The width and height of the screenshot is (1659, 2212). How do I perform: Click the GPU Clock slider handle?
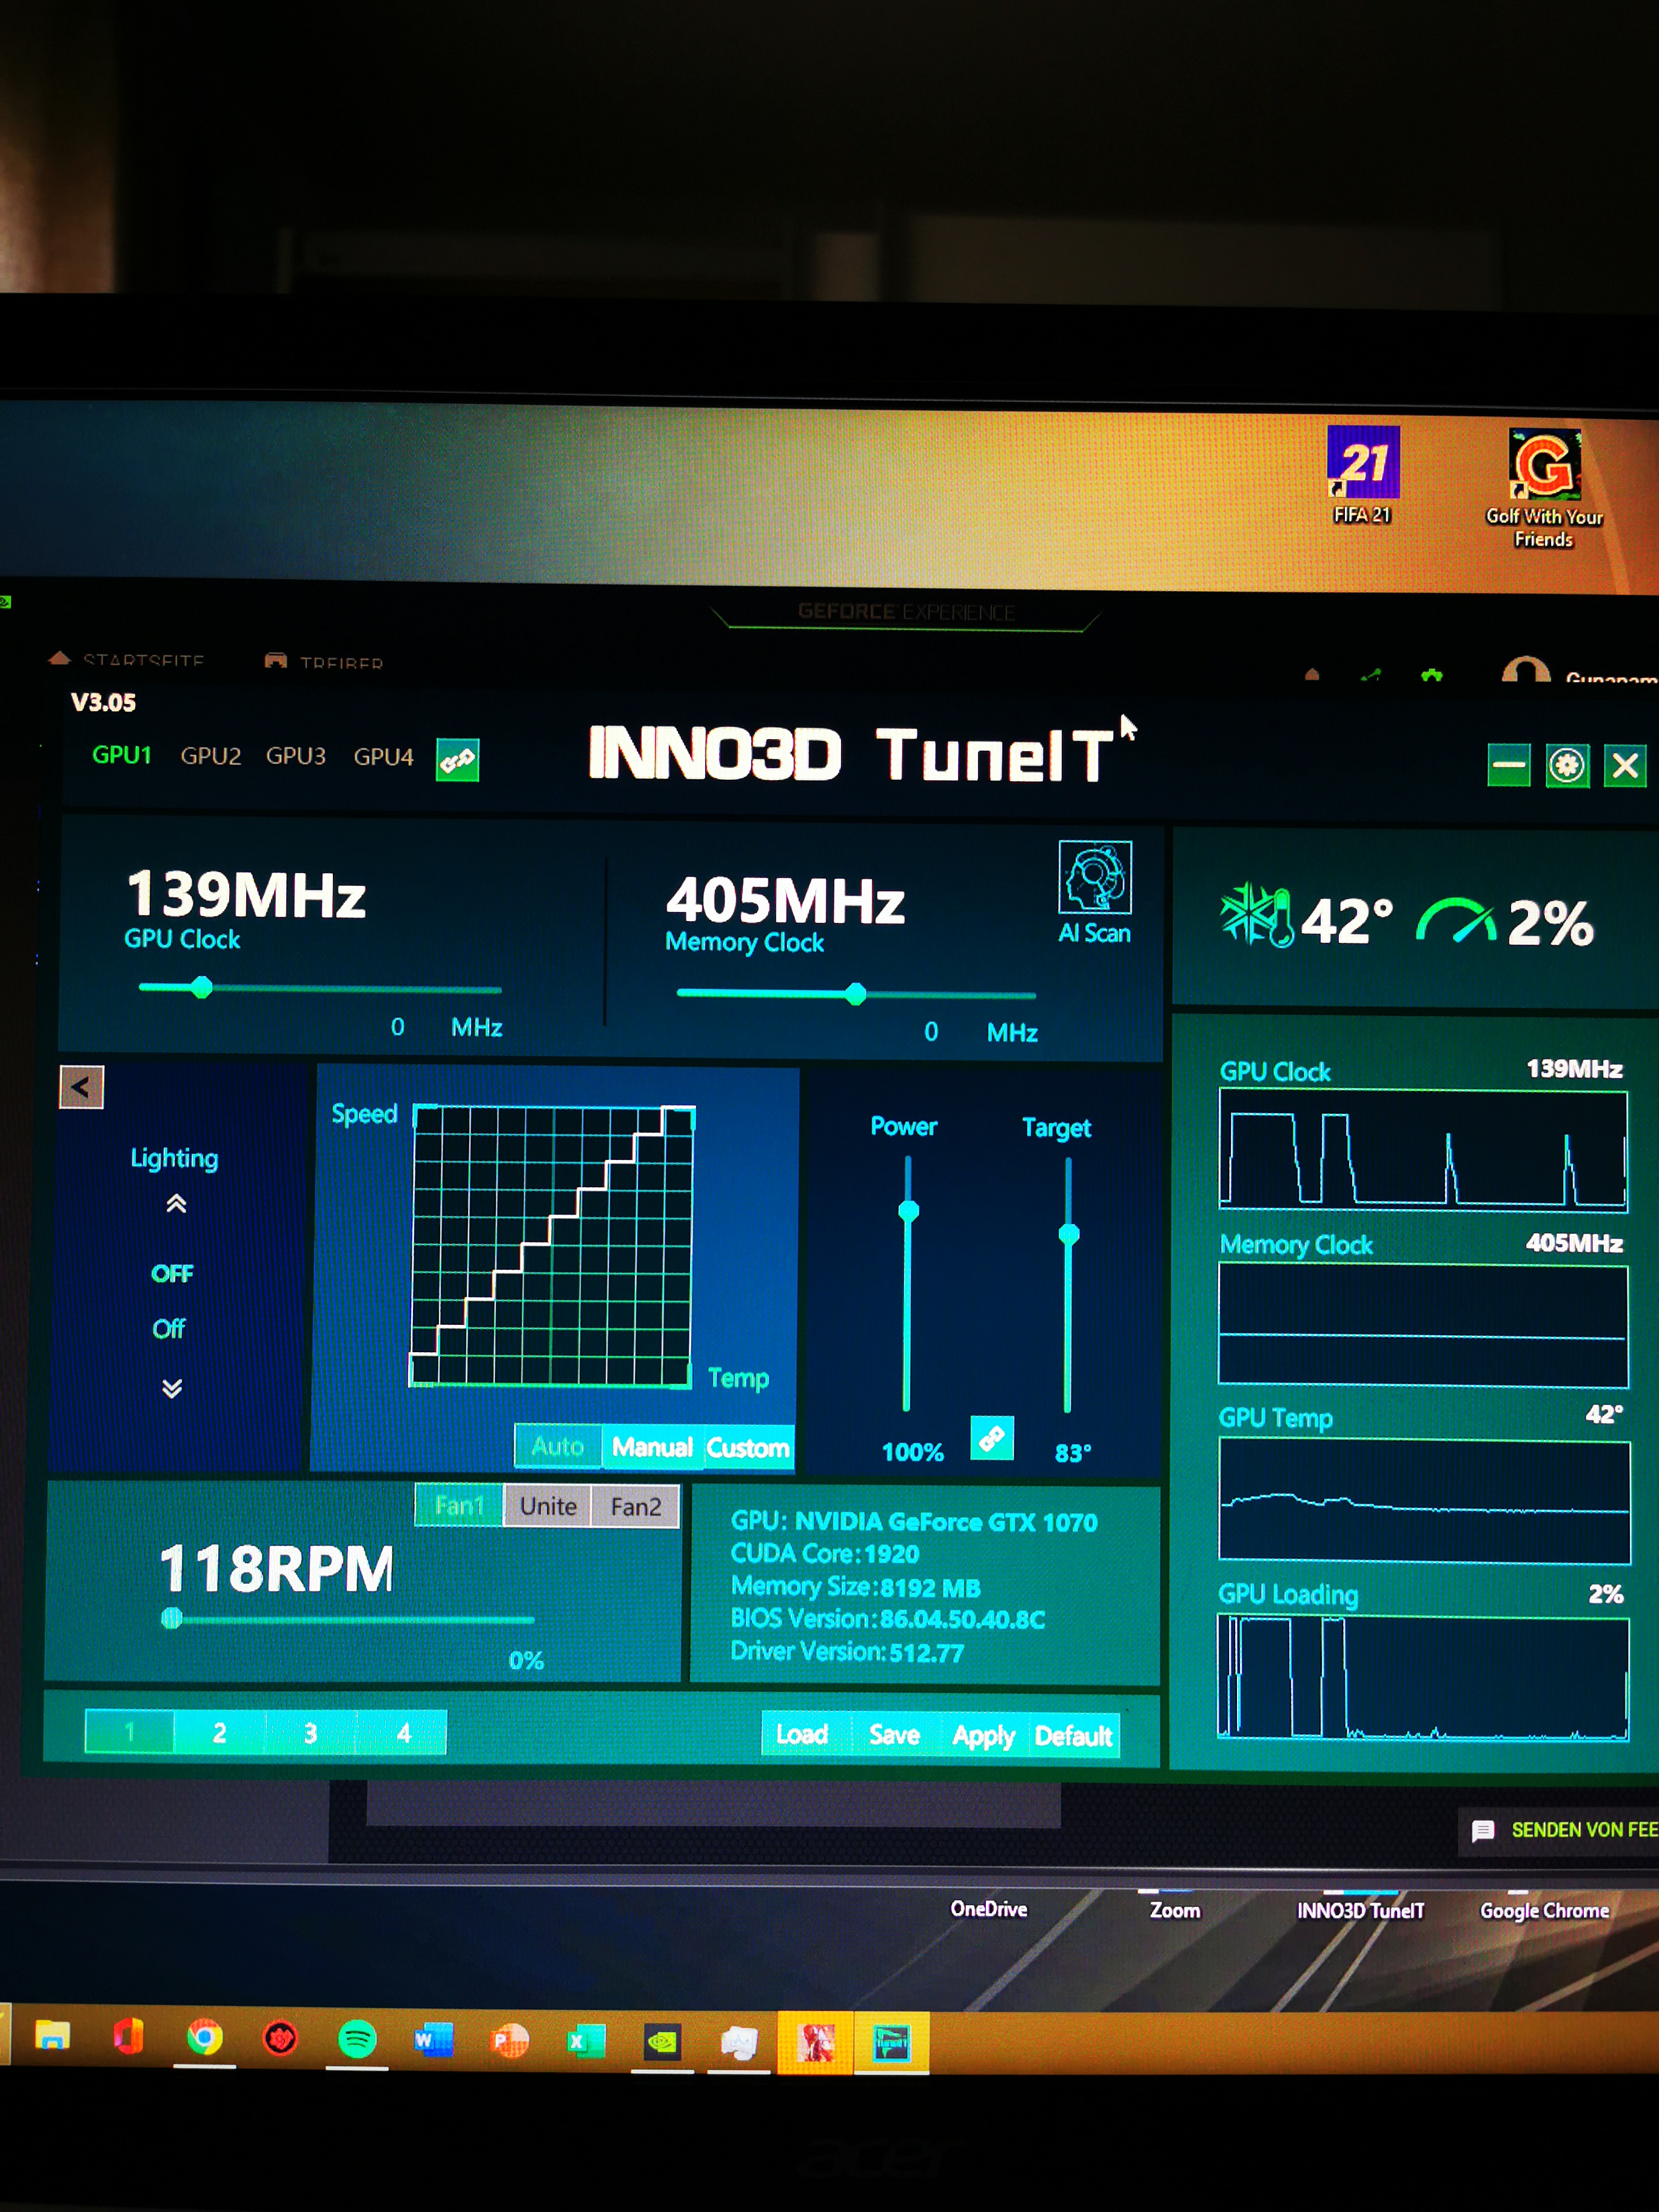202,988
